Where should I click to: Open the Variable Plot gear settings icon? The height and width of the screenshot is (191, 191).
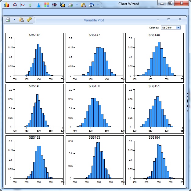(29, 20)
